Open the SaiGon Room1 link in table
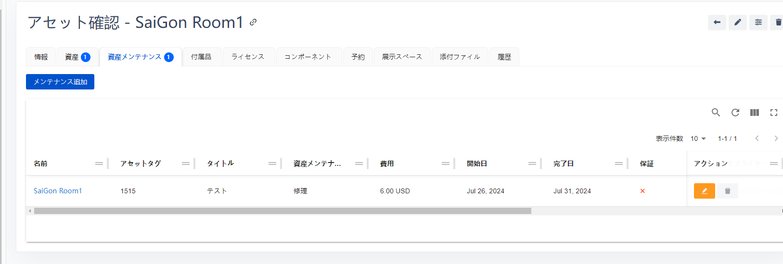The height and width of the screenshot is (264, 783). coord(58,191)
